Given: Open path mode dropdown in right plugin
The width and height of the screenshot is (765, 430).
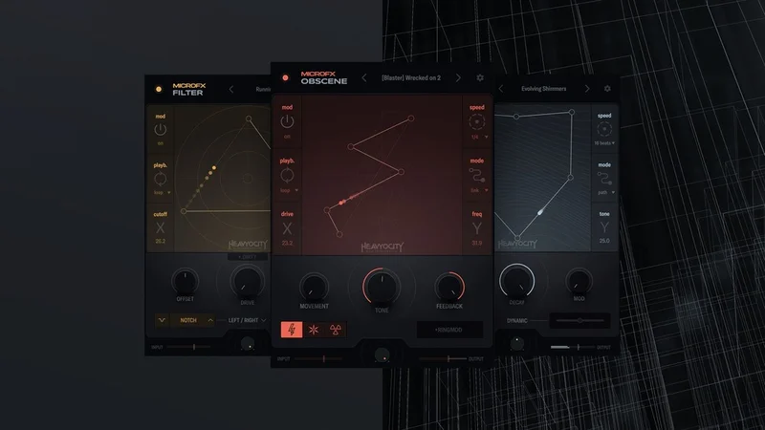Looking at the screenshot, I should pyautogui.click(x=606, y=193).
